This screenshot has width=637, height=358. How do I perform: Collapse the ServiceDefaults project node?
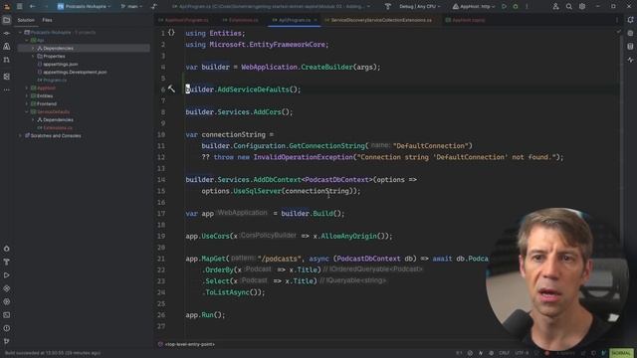(x=27, y=111)
